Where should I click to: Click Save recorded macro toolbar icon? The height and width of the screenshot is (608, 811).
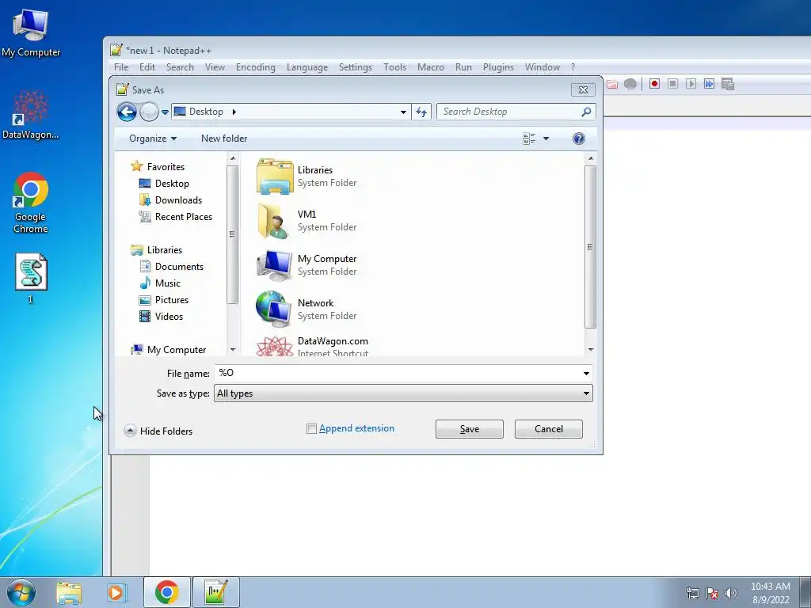(x=728, y=84)
